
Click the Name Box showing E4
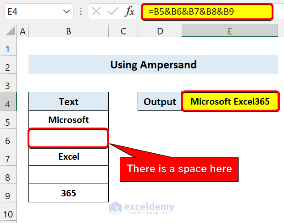39,11
